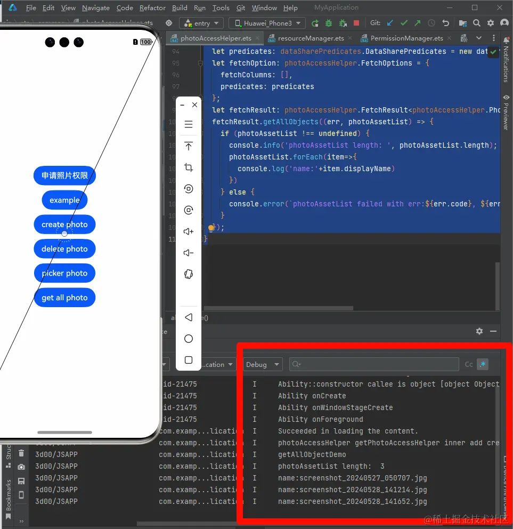Open the Edit menu

[x=48, y=8]
